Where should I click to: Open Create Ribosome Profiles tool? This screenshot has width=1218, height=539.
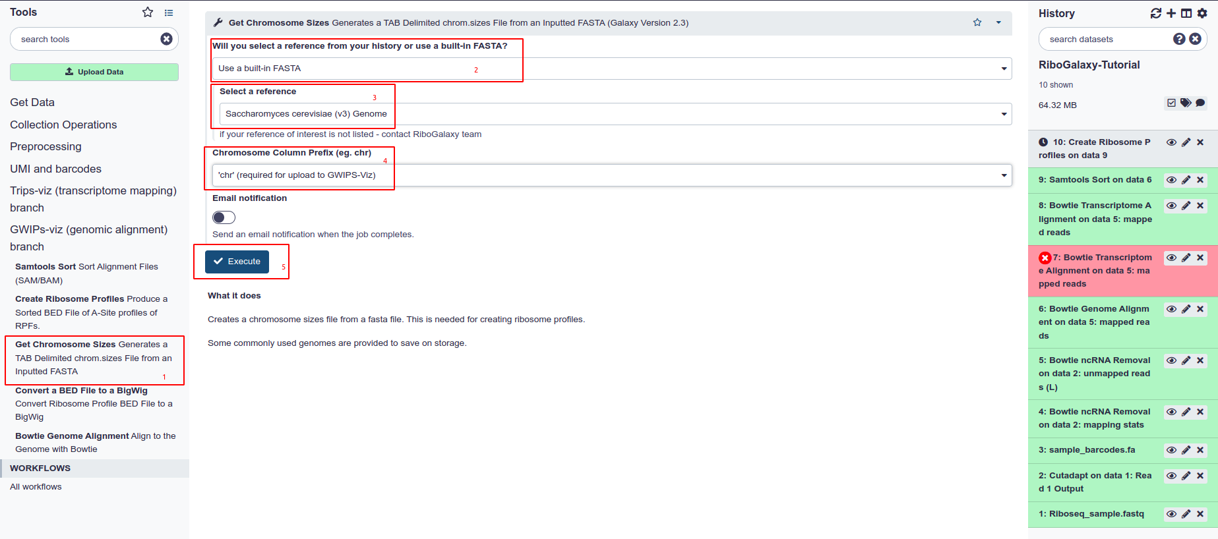pos(91,312)
